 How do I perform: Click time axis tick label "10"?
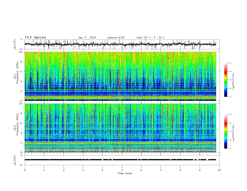(219, 170)
